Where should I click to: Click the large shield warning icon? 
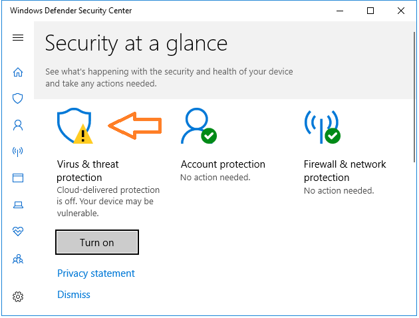tap(74, 126)
